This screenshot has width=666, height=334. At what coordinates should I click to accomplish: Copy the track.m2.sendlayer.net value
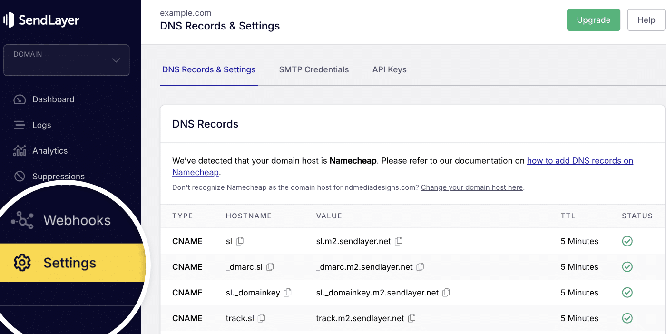[411, 318]
